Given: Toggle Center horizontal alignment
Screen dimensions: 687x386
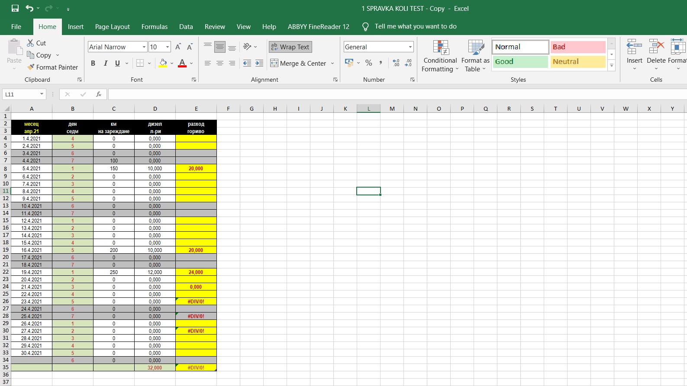Looking at the screenshot, I should click(x=220, y=63).
